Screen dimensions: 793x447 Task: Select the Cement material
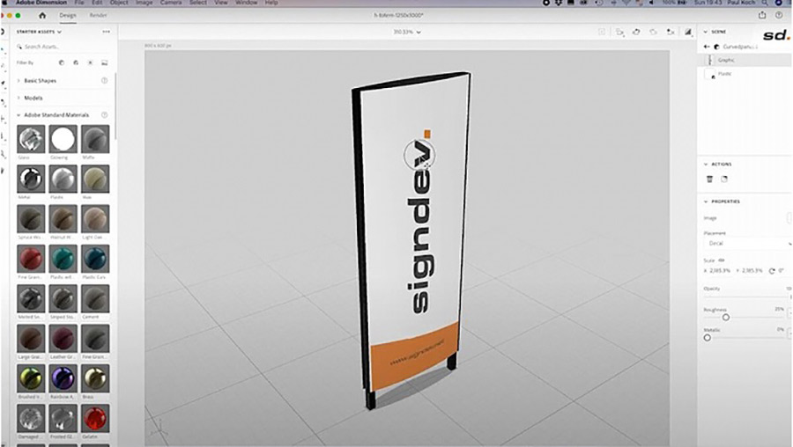pyautogui.click(x=95, y=298)
